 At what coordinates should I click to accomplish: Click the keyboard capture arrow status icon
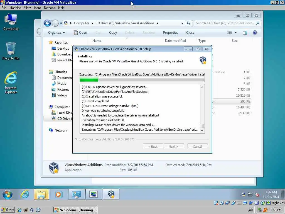click(269, 203)
